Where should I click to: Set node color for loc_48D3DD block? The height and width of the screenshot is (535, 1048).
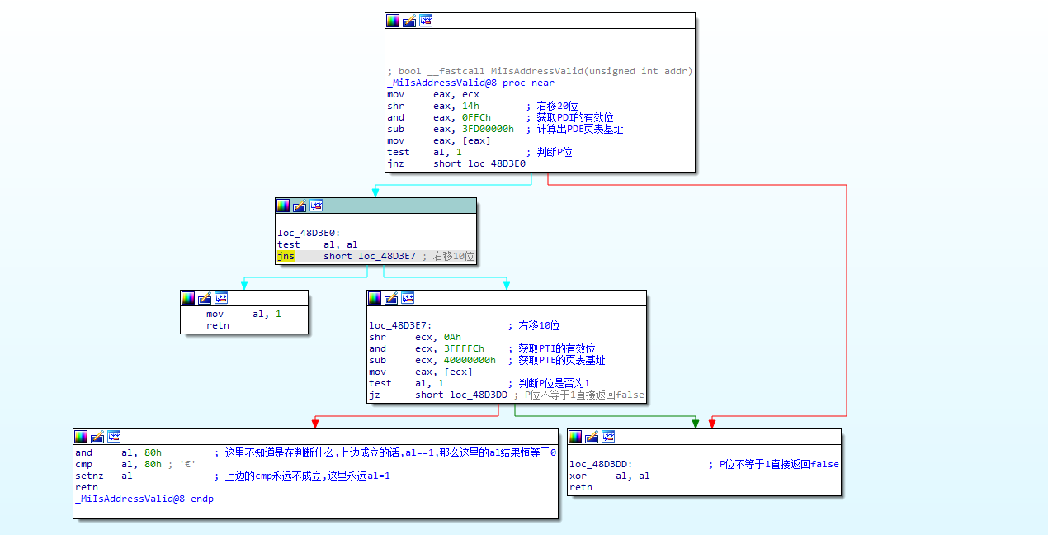575,437
